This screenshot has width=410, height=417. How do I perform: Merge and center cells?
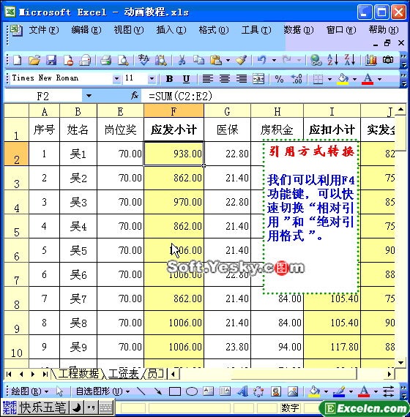pyautogui.click(x=258, y=79)
